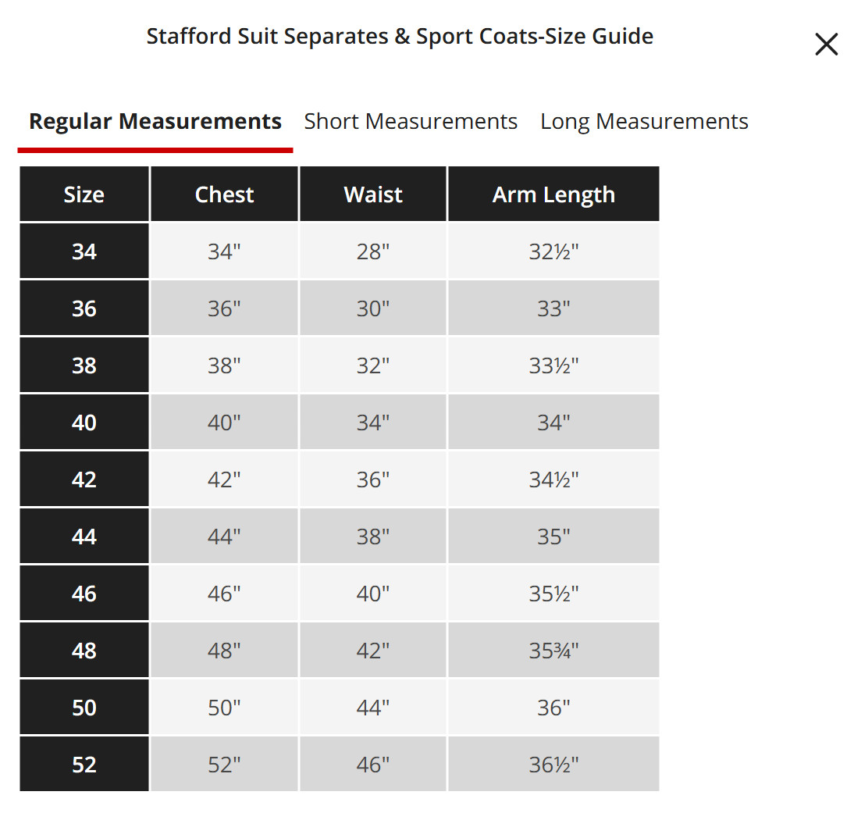This screenshot has height=813, width=854.
Task: Select the size 40 row label
Action: point(84,423)
